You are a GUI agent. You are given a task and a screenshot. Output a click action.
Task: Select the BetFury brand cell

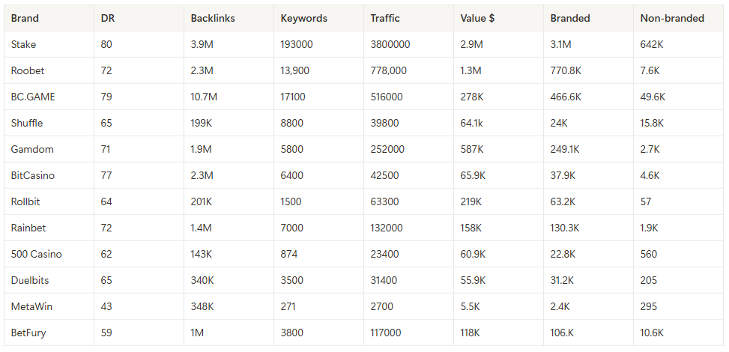pyautogui.click(x=49, y=333)
